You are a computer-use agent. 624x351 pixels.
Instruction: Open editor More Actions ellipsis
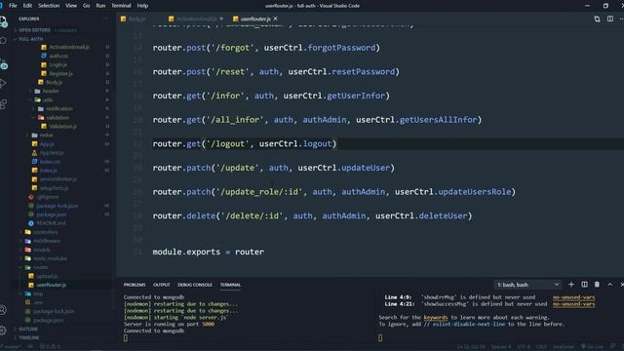(621, 19)
